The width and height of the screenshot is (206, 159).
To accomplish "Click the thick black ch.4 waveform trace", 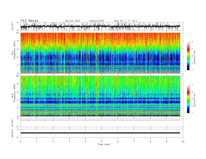I will click(100, 133).
